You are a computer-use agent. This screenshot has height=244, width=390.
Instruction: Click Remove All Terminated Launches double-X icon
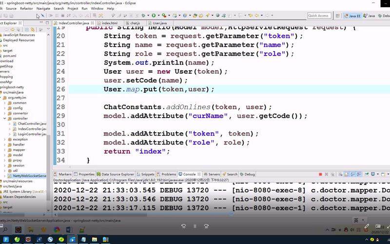pyautogui.click(x=333, y=175)
